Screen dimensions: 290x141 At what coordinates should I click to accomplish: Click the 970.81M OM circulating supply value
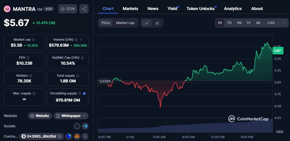point(68,100)
